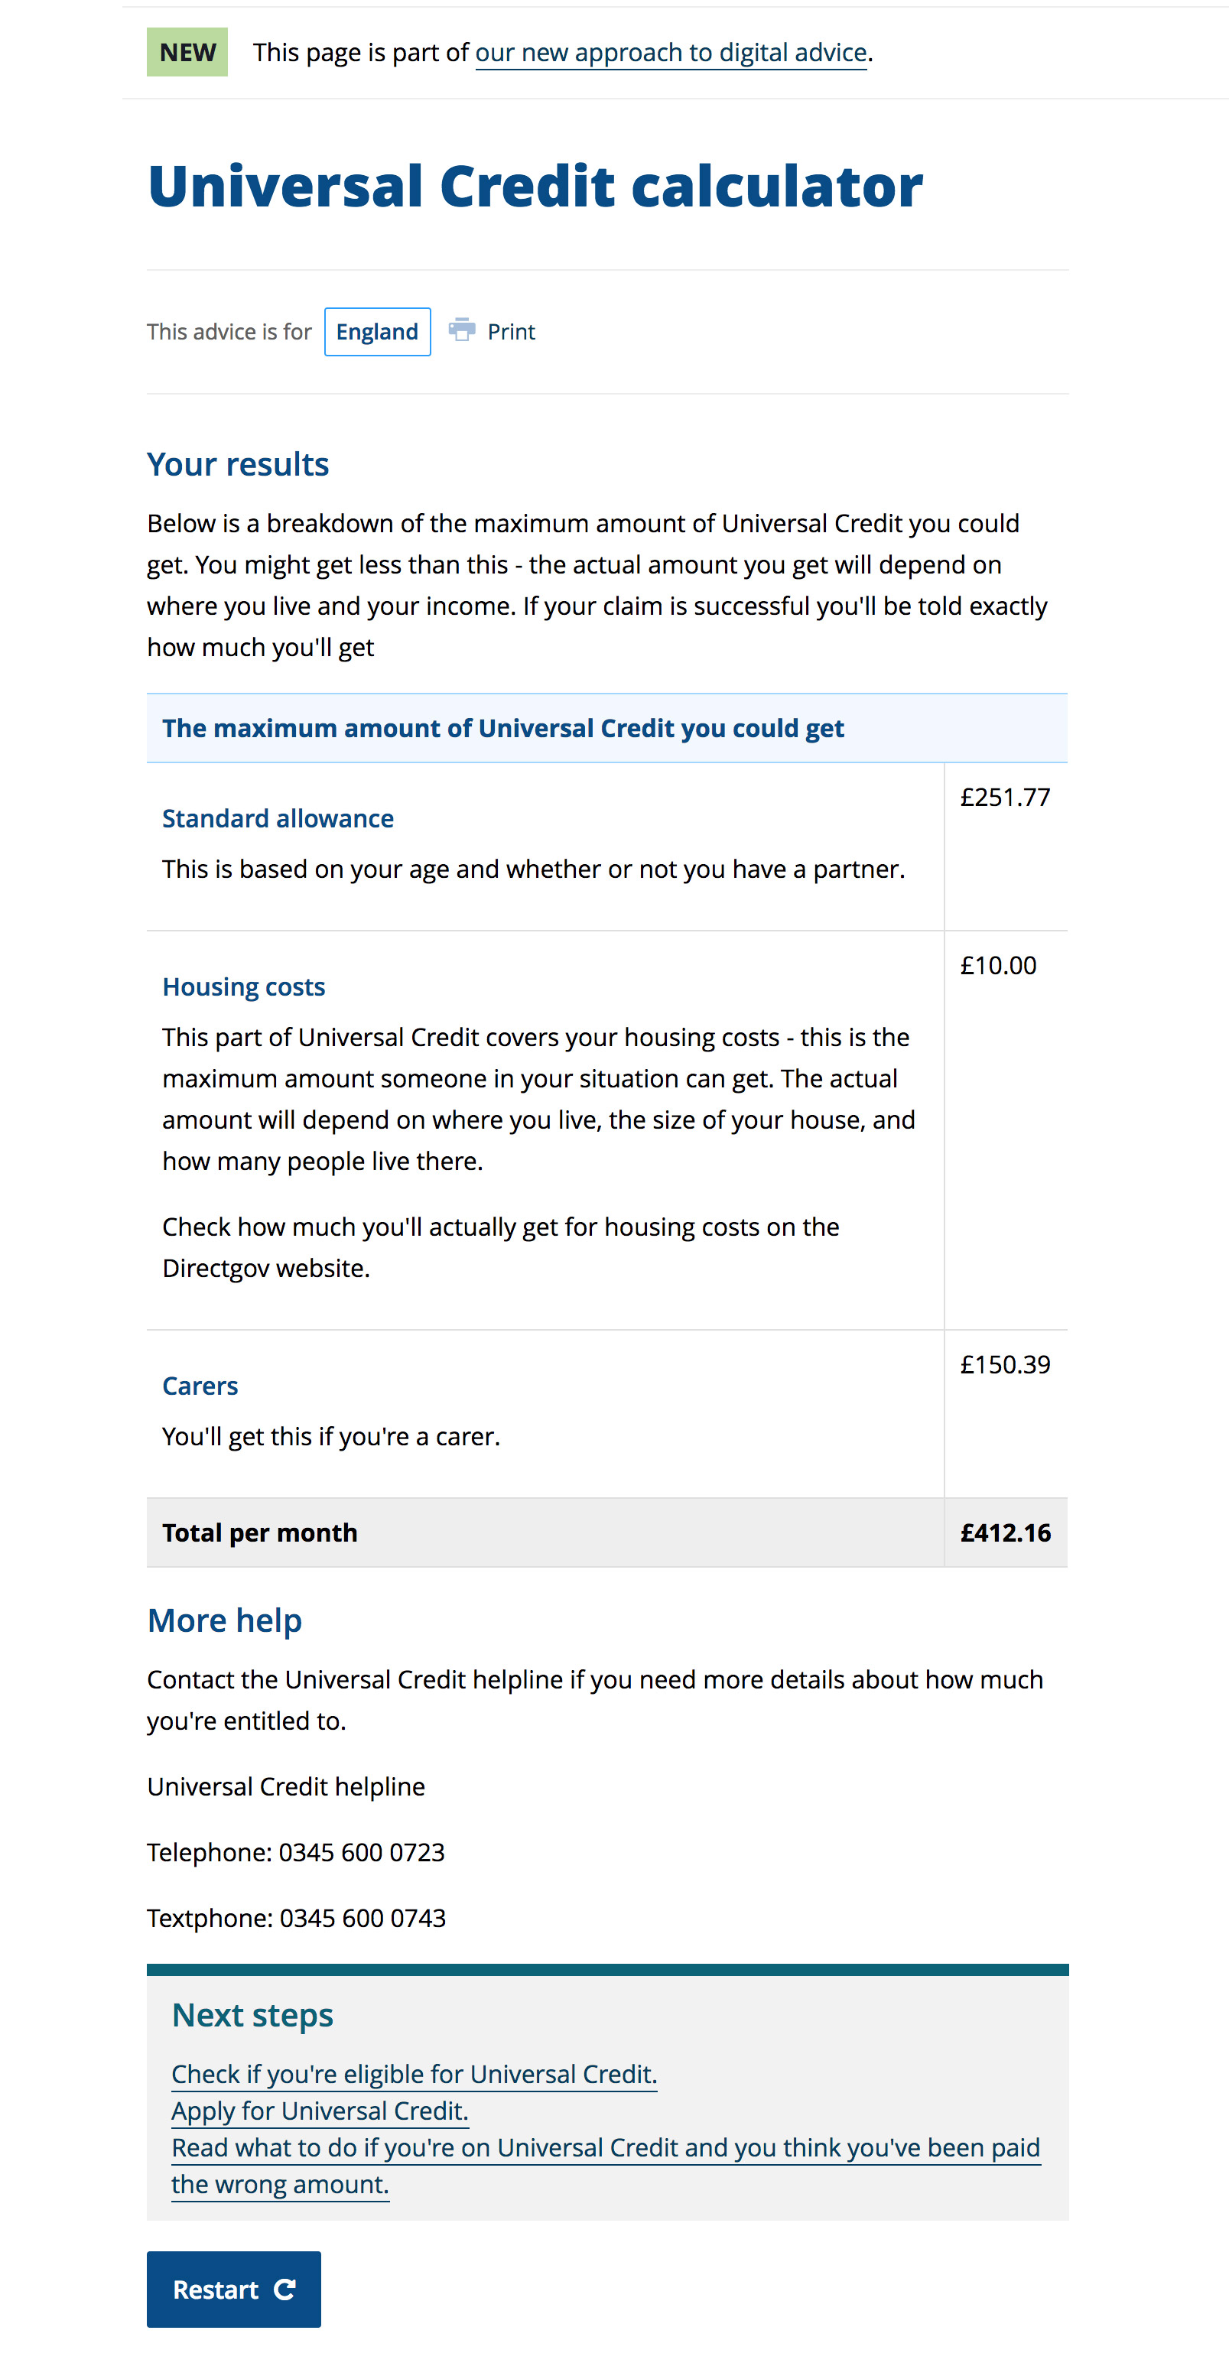Image resolution: width=1229 pixels, height=2379 pixels.
Task: Click the Standard allowance heading
Action: coord(278,818)
